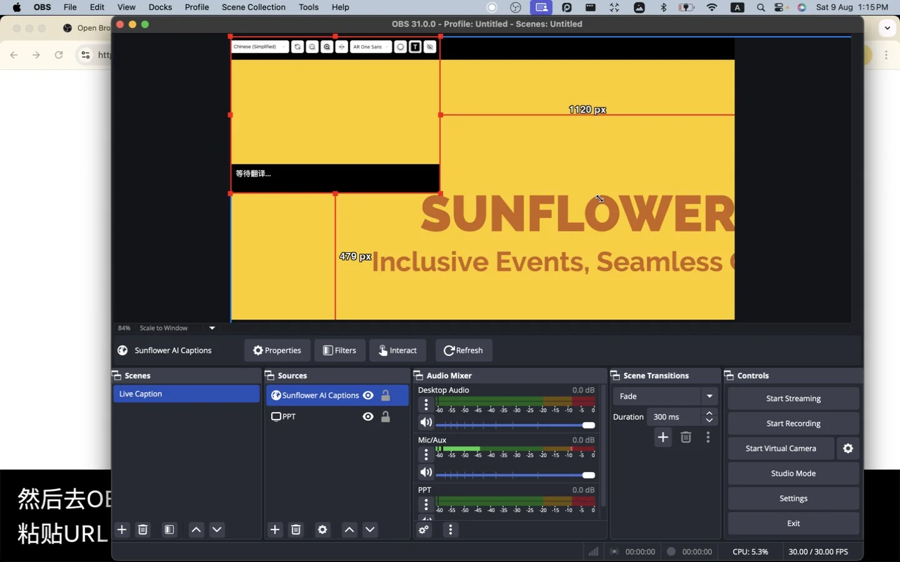Open the Docks menu
The image size is (900, 562).
coord(160,7)
